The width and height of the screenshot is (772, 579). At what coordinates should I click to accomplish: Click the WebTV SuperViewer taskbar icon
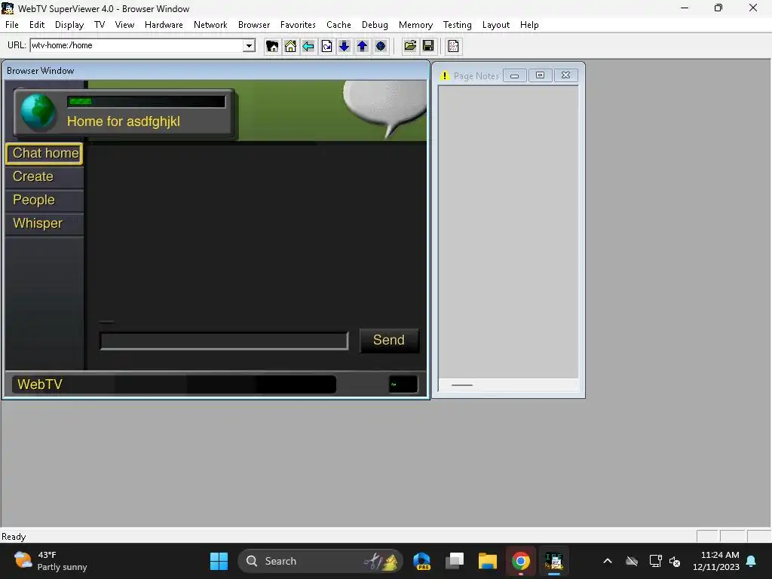[x=553, y=561]
